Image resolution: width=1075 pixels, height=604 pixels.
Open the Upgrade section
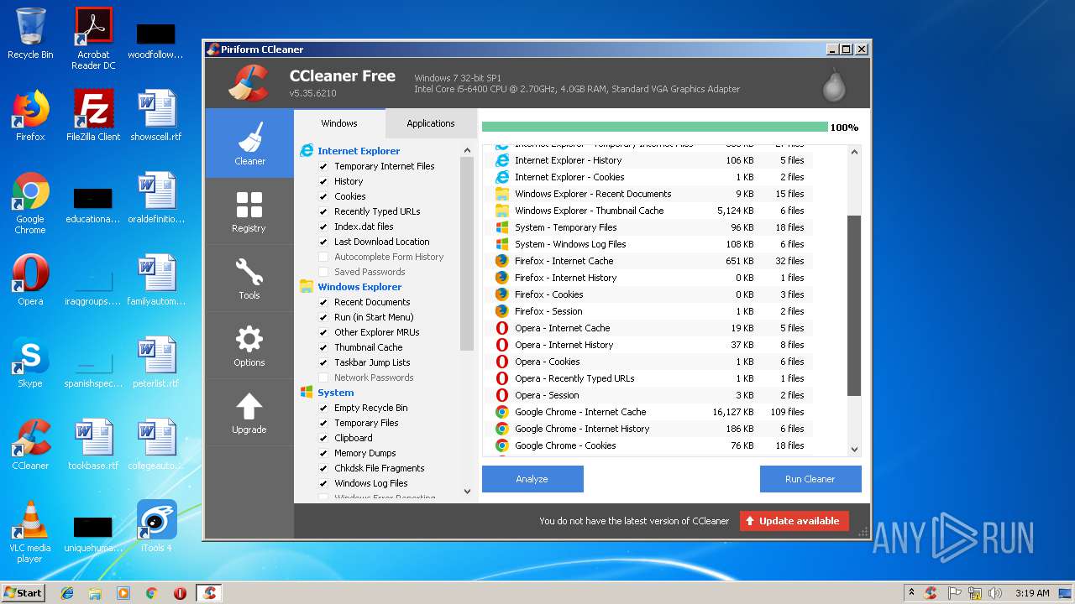click(x=249, y=412)
